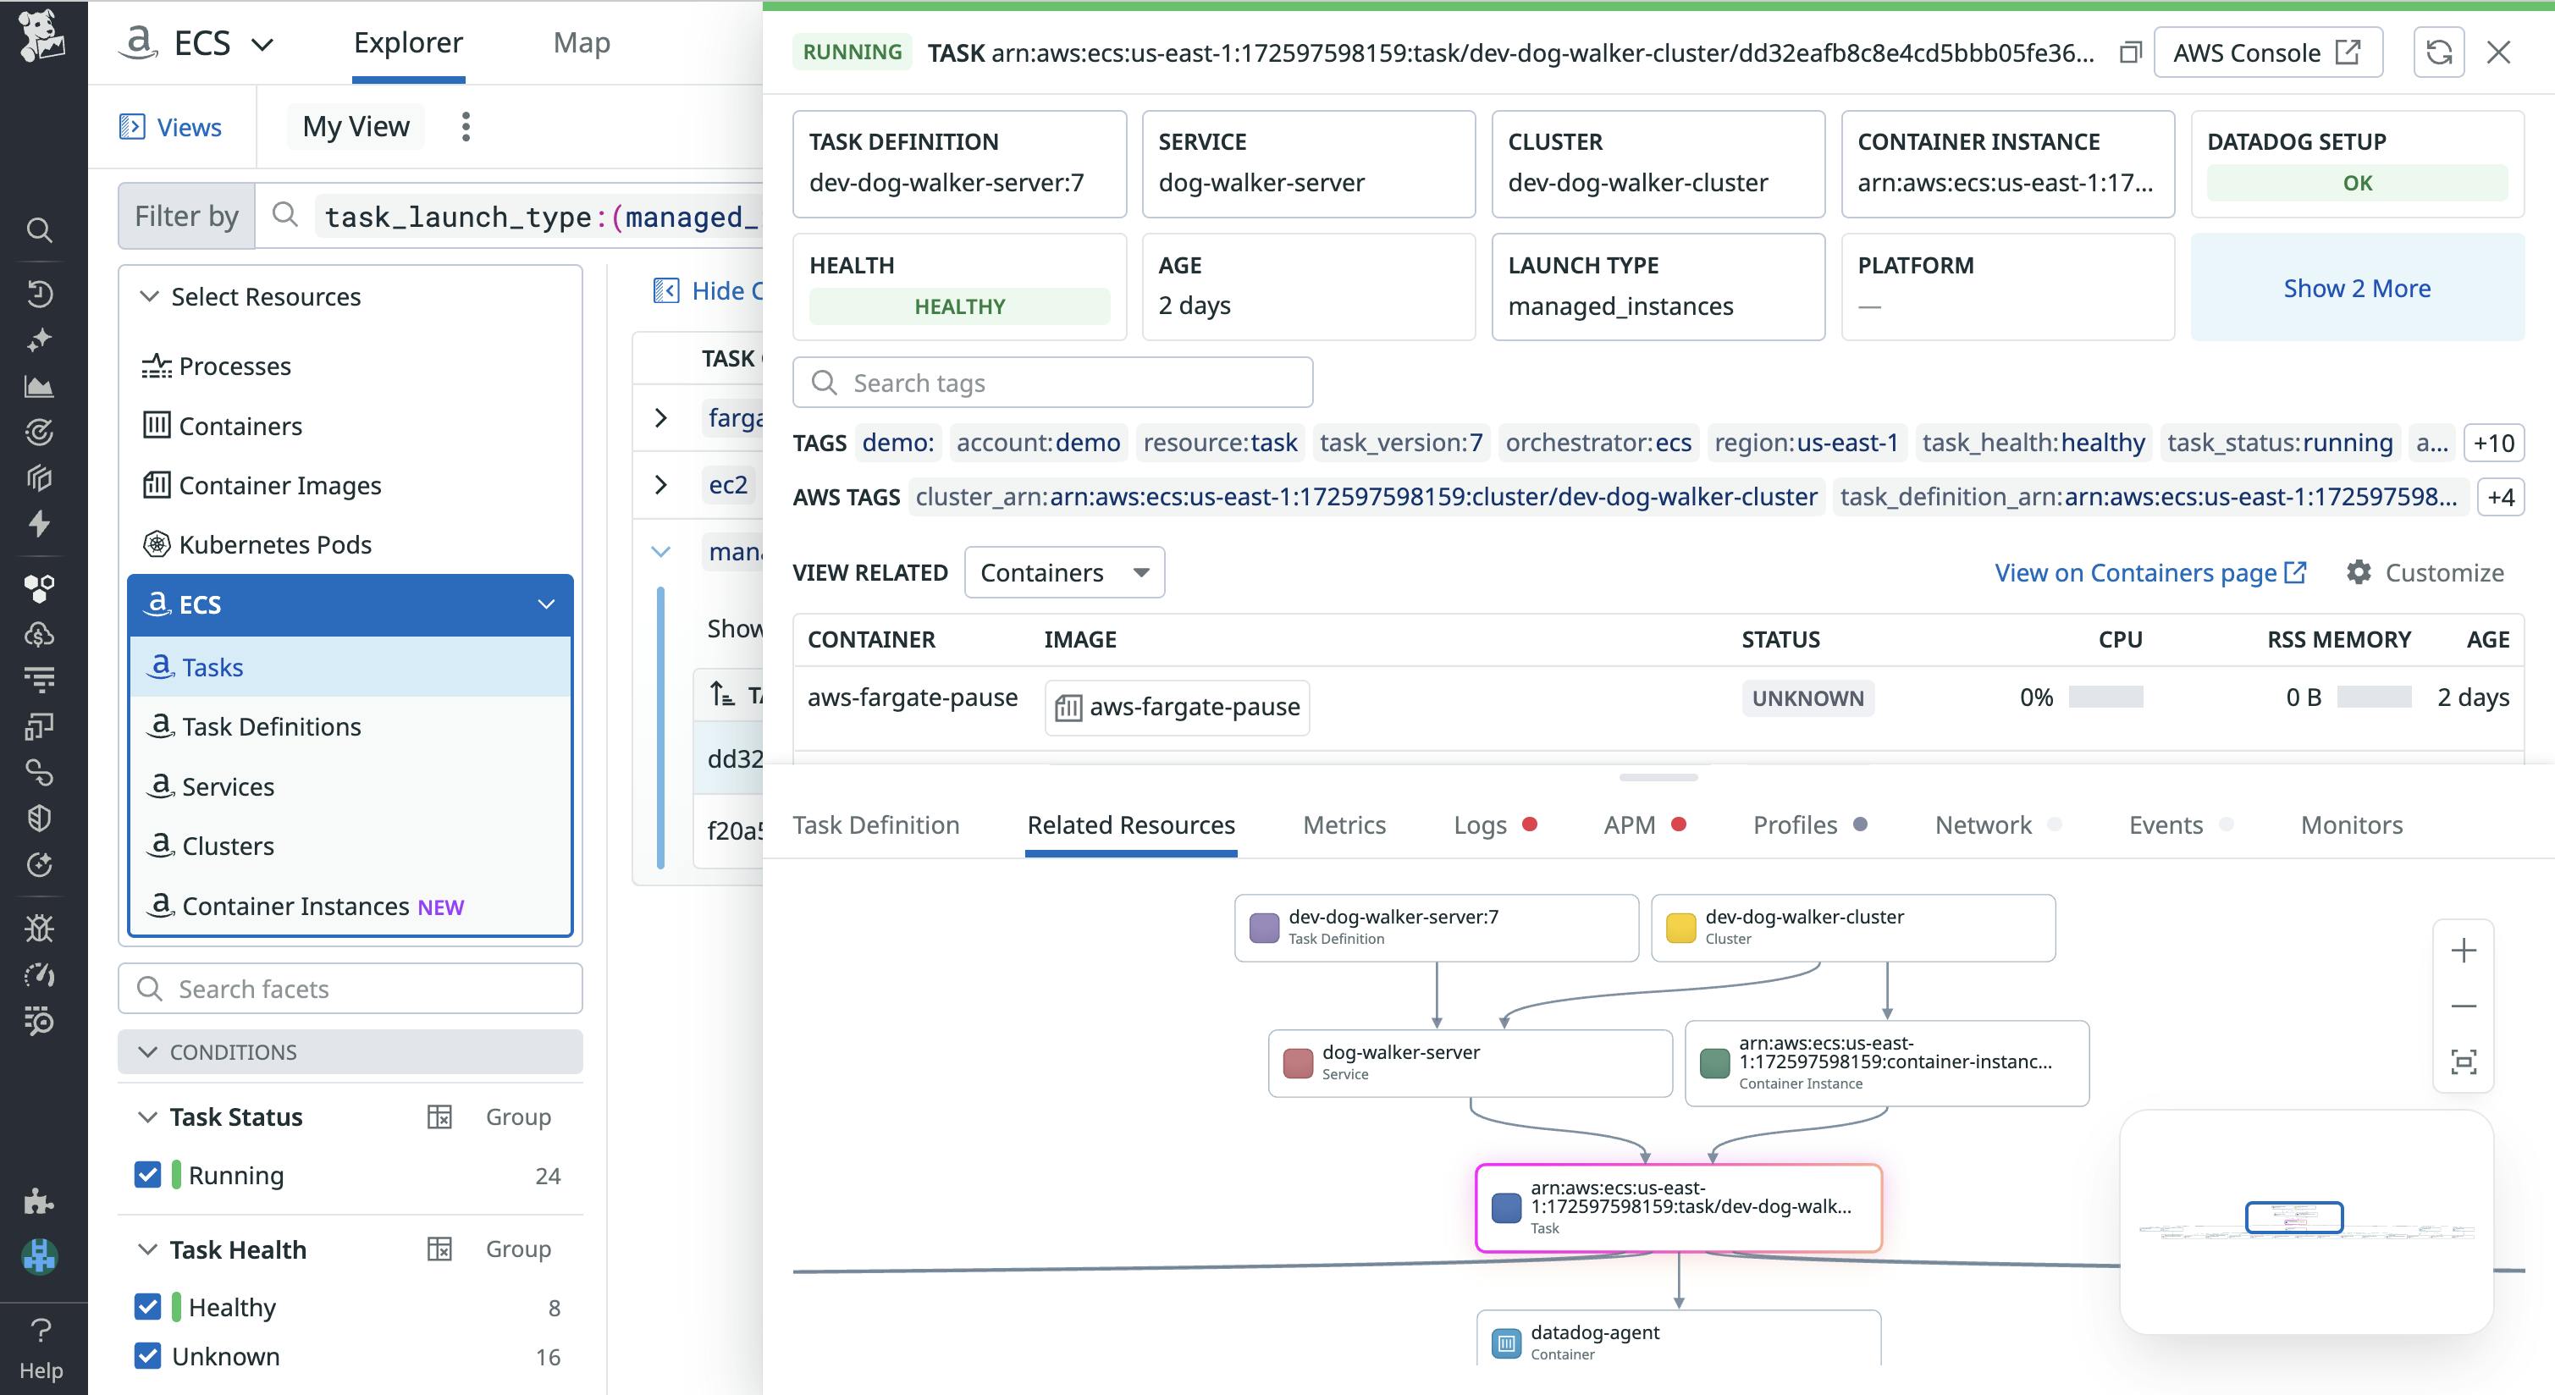Select the Dashboards icon in the left sidebar
The height and width of the screenshot is (1395, 2555).
[40, 387]
